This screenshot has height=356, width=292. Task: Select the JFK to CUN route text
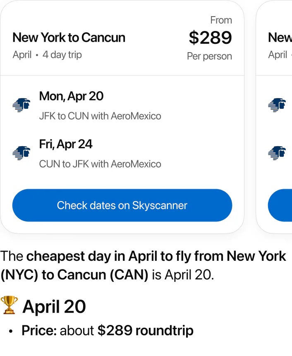coord(100,116)
